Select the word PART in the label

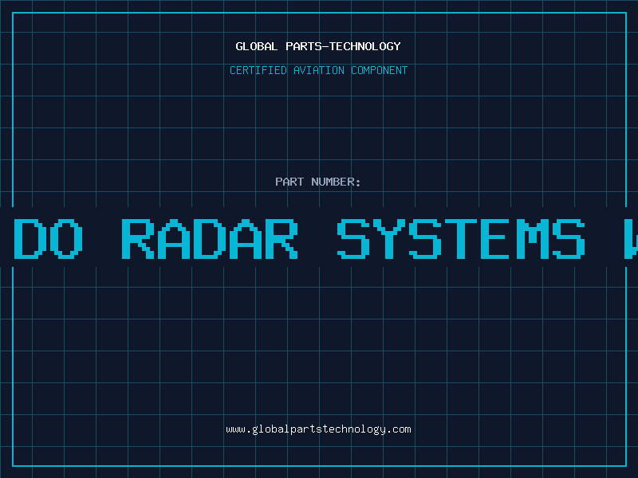[x=289, y=182]
